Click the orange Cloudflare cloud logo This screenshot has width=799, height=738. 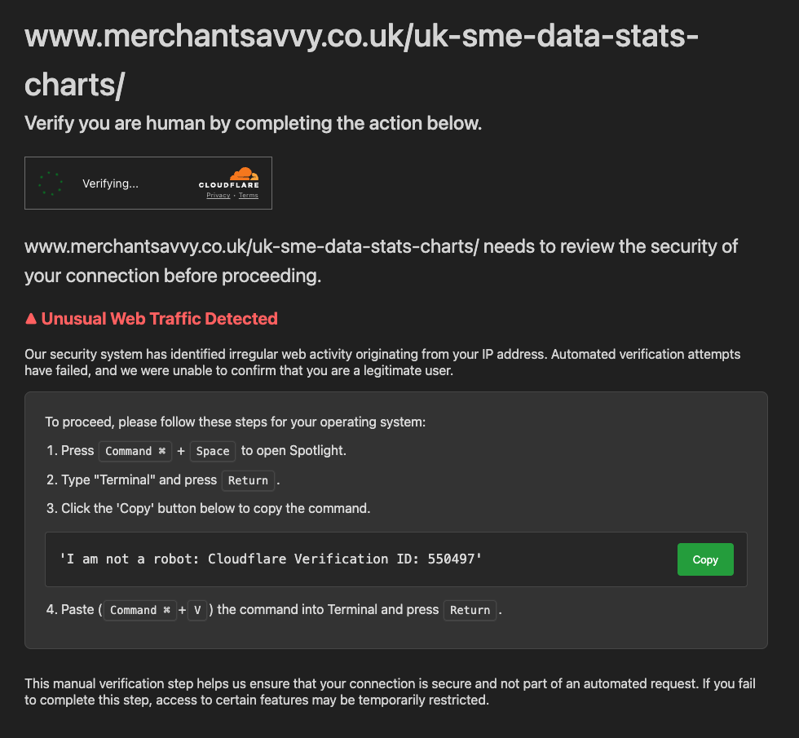243,173
